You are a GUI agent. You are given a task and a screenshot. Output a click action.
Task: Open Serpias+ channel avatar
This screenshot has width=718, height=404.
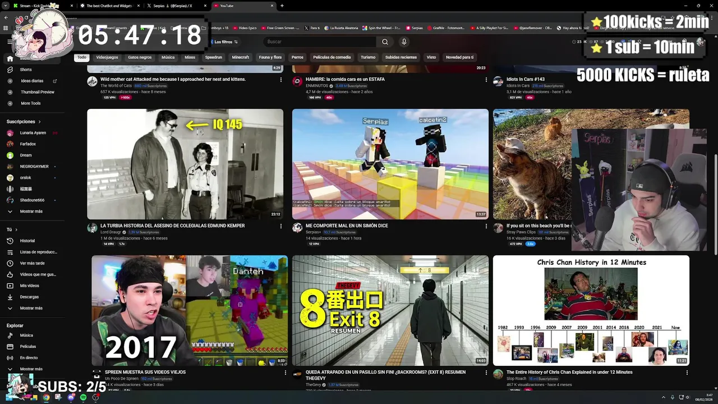[x=297, y=228]
